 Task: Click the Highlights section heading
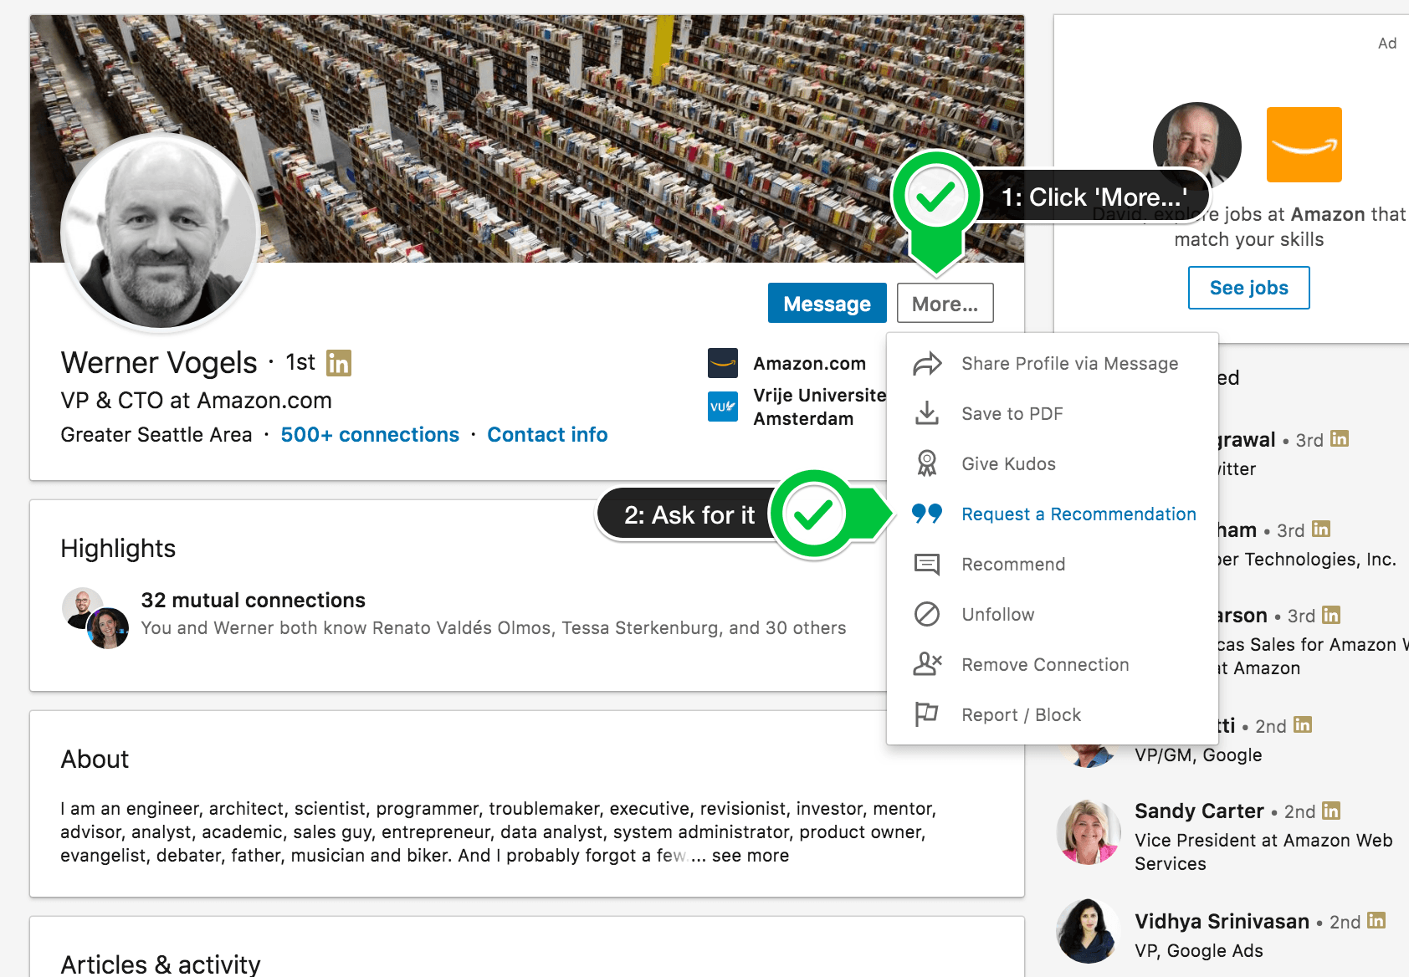118,549
